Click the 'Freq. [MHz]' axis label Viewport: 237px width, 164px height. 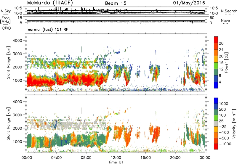[5, 20]
